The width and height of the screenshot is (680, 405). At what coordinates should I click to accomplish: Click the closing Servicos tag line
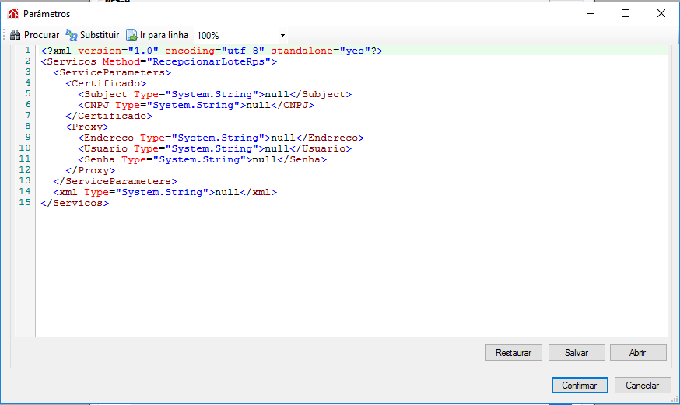click(75, 203)
